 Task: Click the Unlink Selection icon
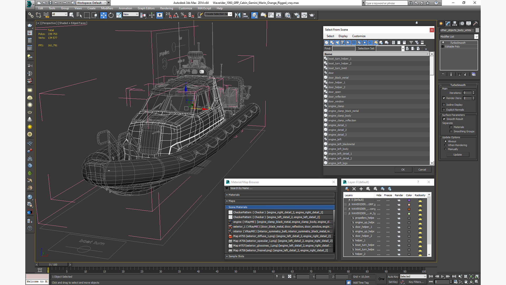(38, 15)
